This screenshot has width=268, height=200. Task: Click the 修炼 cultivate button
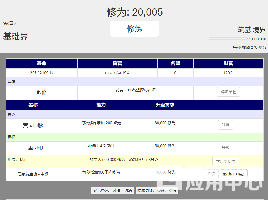tap(134, 29)
